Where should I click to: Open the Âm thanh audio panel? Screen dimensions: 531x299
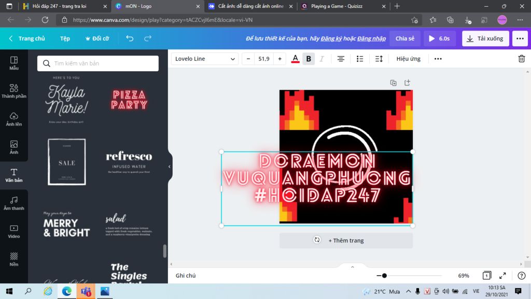(14, 203)
